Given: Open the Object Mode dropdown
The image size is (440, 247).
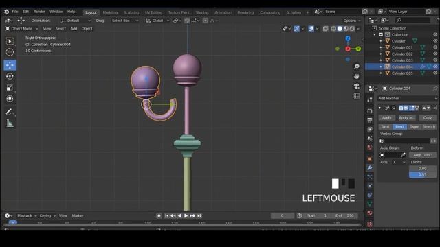Looking at the screenshot, I should [21, 29].
